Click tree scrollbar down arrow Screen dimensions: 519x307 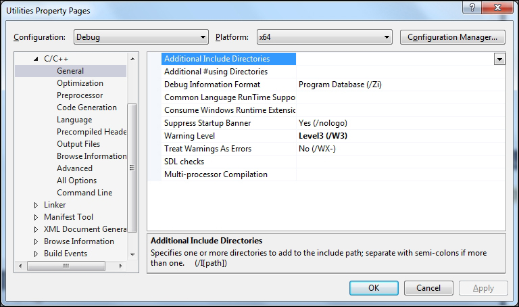pos(132,255)
